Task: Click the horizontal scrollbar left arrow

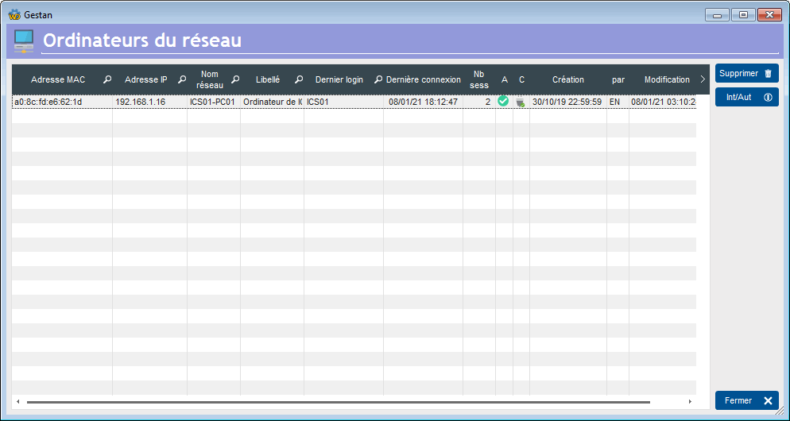Action: pyautogui.click(x=17, y=402)
